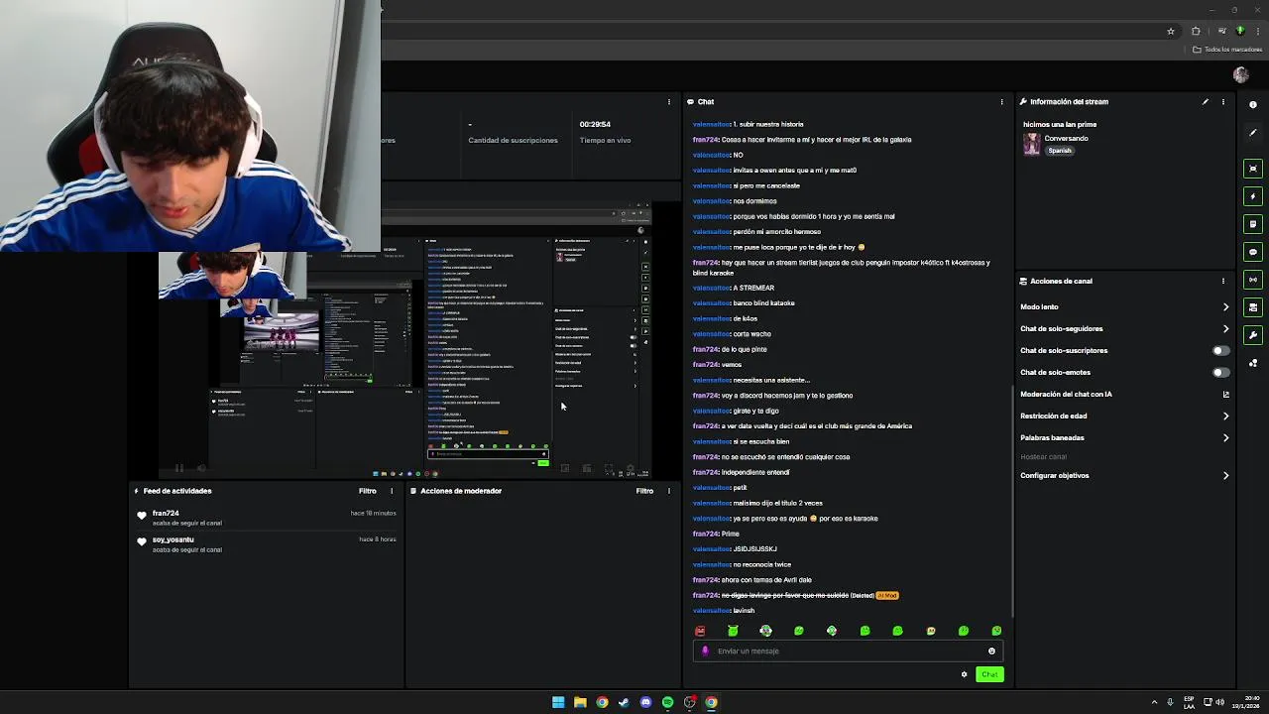Click the Spanish language tag
The height and width of the screenshot is (714, 1269).
click(x=1060, y=151)
